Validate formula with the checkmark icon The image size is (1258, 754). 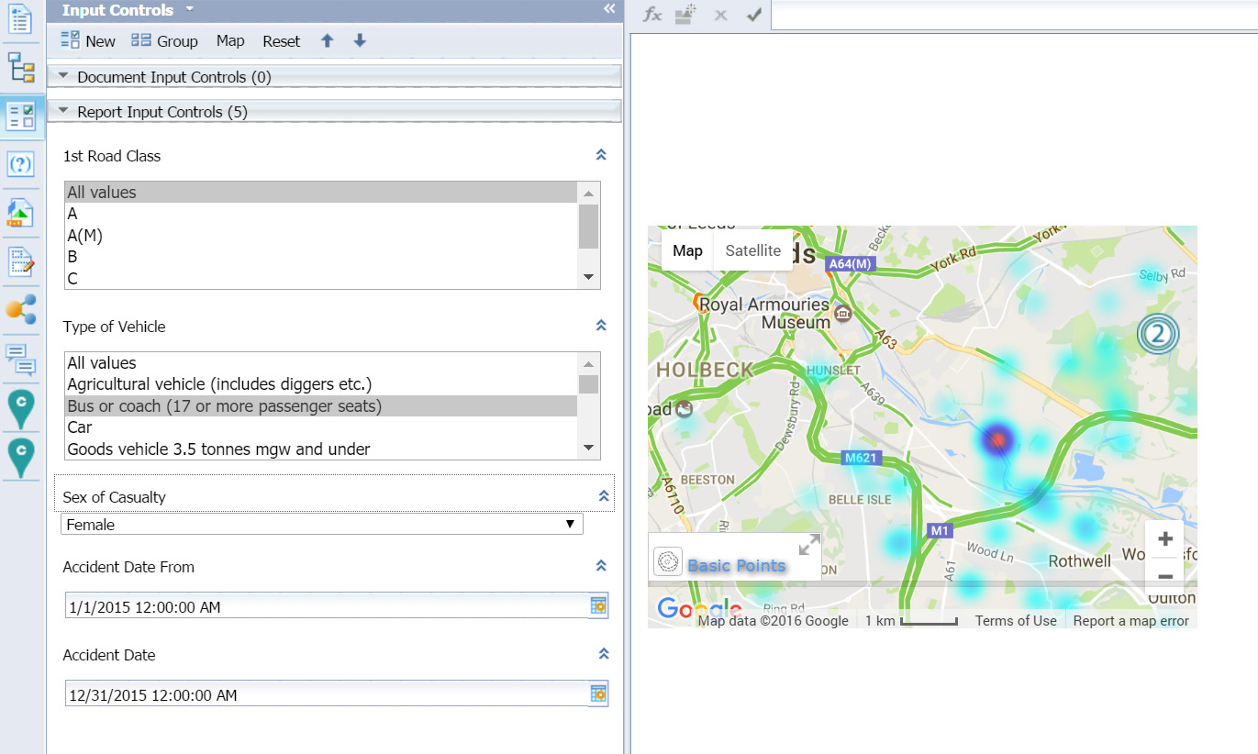click(754, 15)
